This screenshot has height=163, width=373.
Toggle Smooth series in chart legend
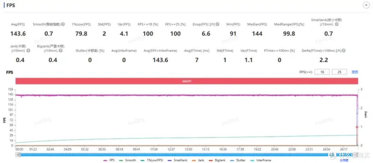click(127, 160)
